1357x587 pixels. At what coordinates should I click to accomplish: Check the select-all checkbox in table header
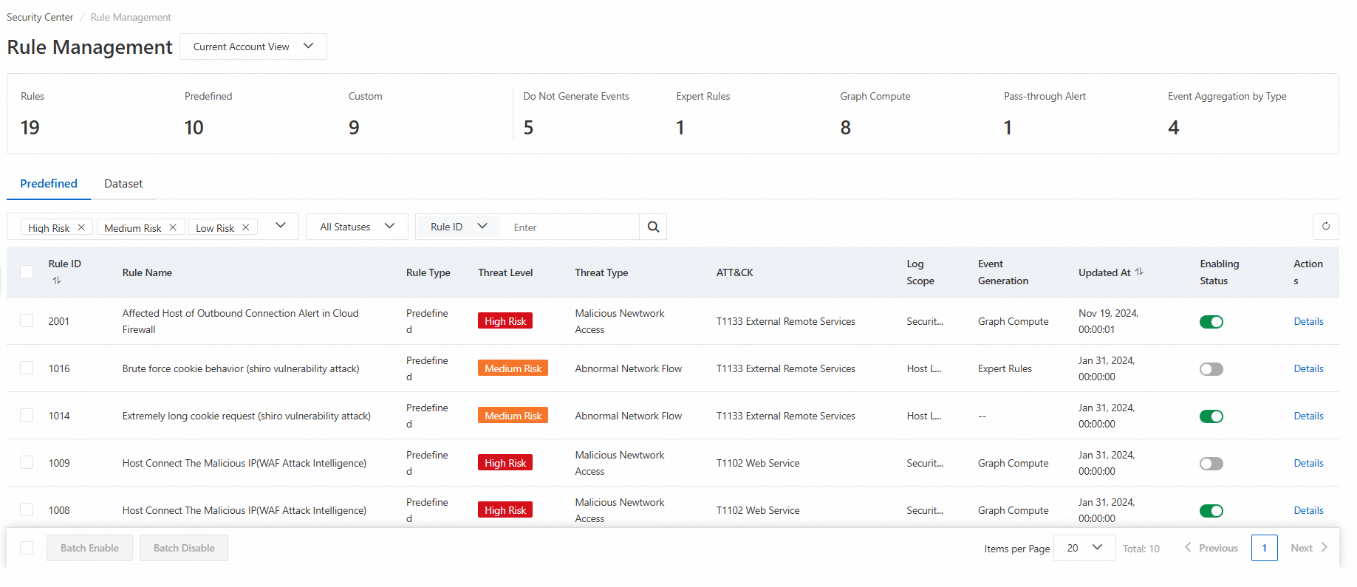(x=27, y=272)
